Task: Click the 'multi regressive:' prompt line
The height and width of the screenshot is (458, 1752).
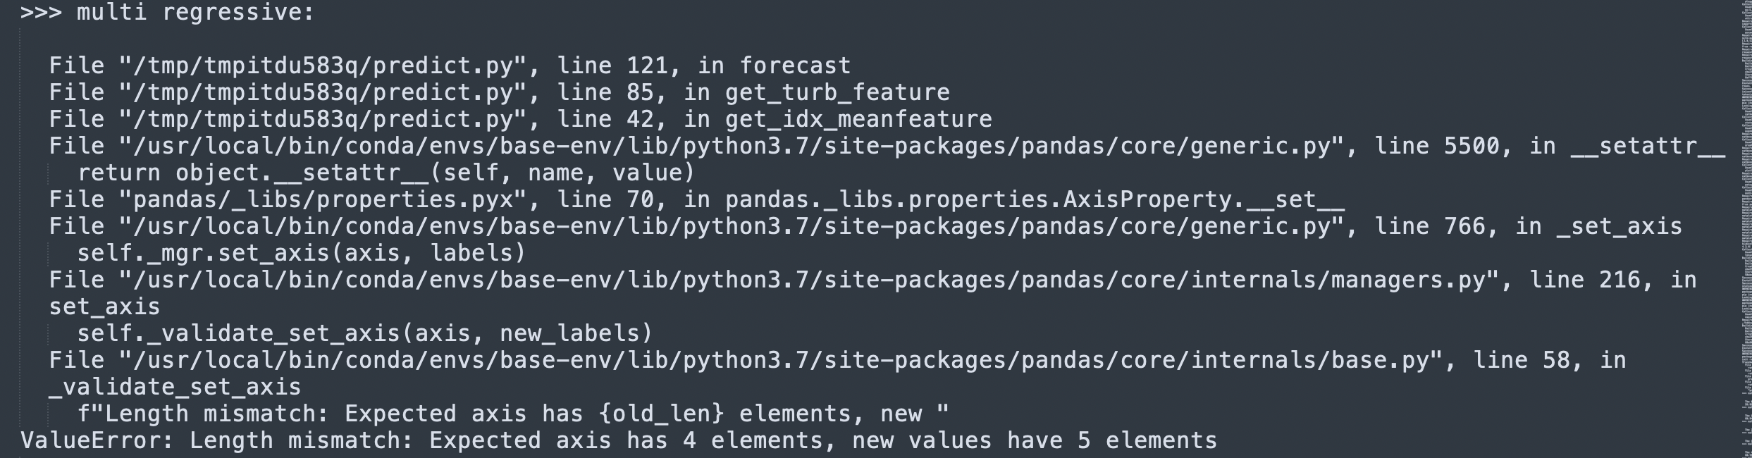Action: [167, 13]
